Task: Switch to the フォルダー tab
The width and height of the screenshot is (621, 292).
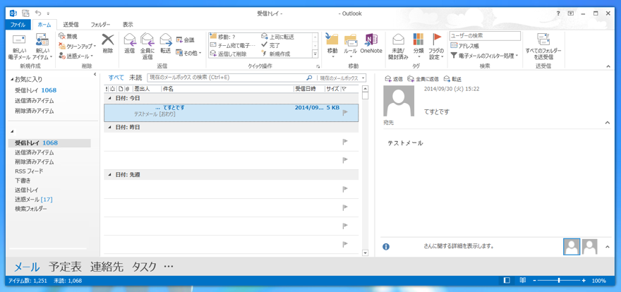Action: coord(101,25)
